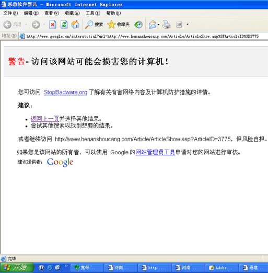The width and height of the screenshot is (268, 273).
Task: Click the 建议: bold label
Action: click(25, 105)
